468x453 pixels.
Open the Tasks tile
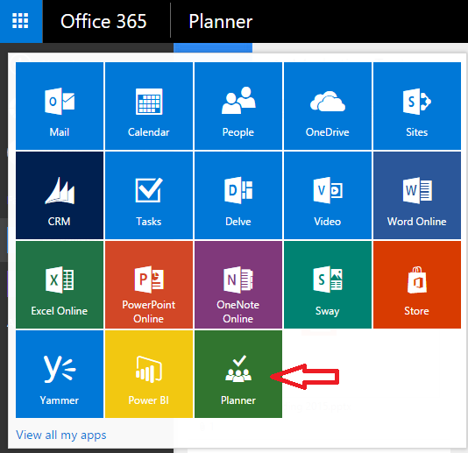click(149, 195)
